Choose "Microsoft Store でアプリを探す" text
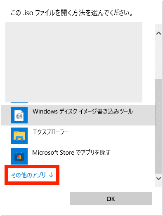The height and width of the screenshot is (216, 163). point(71,153)
